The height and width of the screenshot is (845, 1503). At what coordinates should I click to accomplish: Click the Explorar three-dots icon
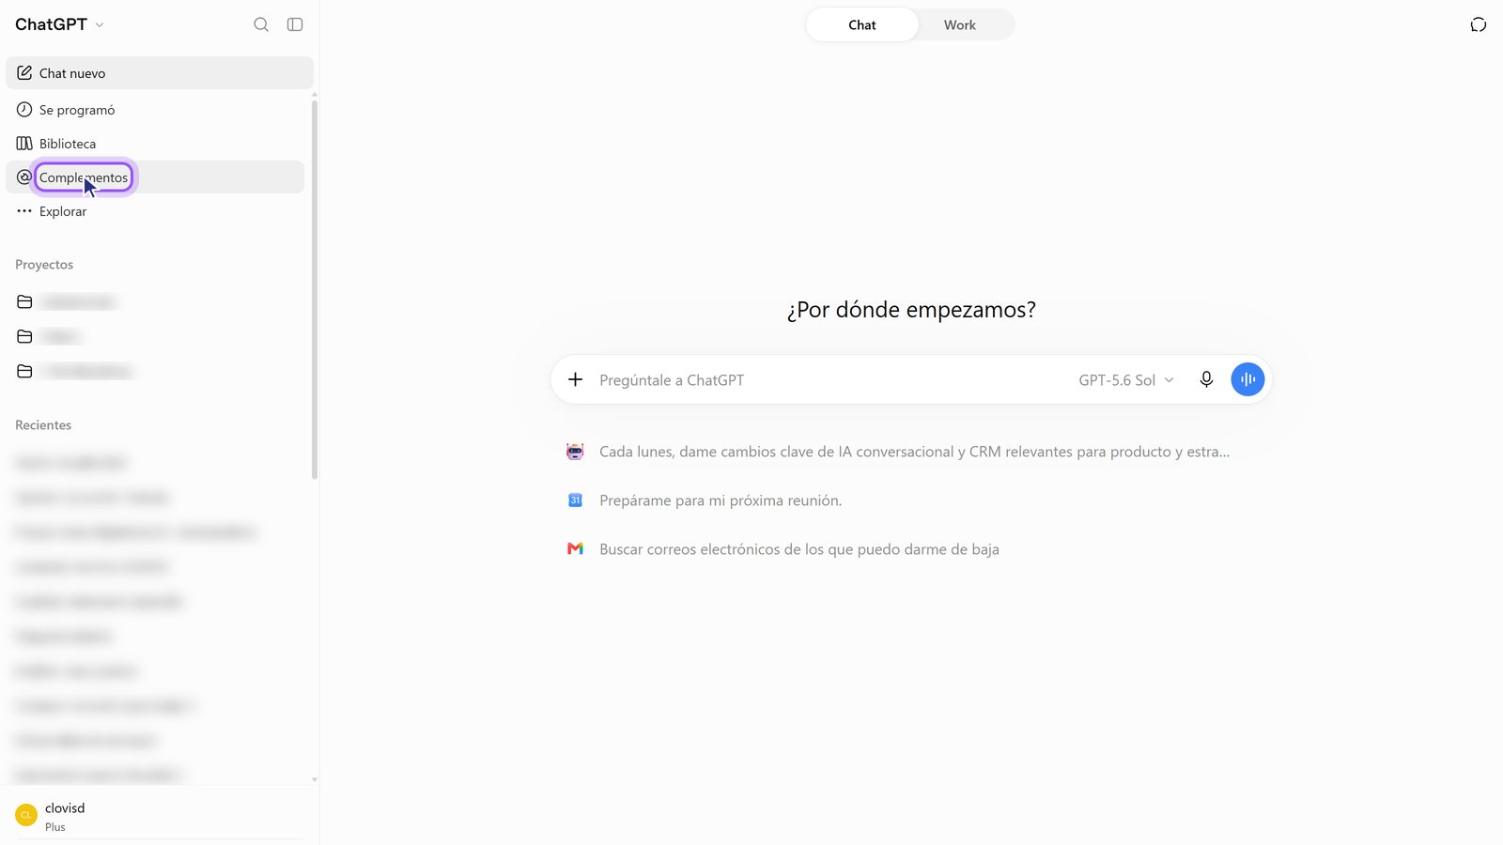(24, 211)
